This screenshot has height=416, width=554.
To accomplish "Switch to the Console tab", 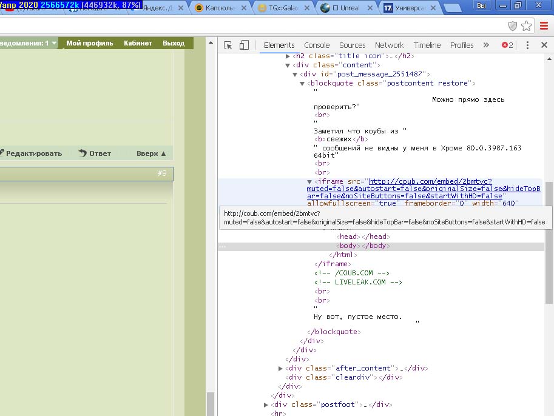I will 317,45.
